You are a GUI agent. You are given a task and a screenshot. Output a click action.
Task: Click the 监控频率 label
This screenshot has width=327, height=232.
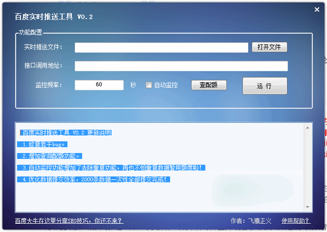click(49, 85)
